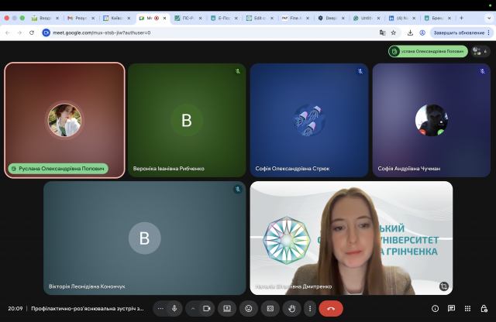Leave the call with red hang-up button
Image resolution: width=496 pixels, height=322 pixels.
(x=331, y=308)
